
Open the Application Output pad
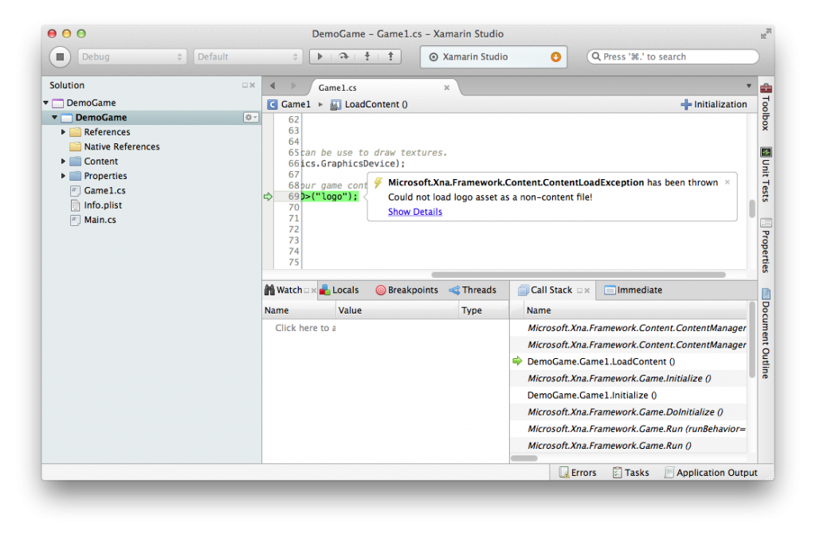(x=711, y=473)
